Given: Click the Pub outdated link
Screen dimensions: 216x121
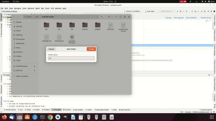Looking at the screenshot, I should click(191, 18).
